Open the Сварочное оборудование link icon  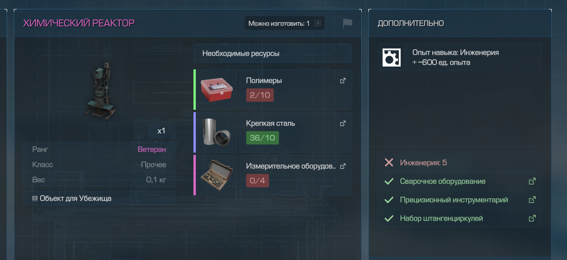(532, 181)
